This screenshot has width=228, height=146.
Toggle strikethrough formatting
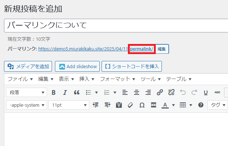tap(217, 92)
